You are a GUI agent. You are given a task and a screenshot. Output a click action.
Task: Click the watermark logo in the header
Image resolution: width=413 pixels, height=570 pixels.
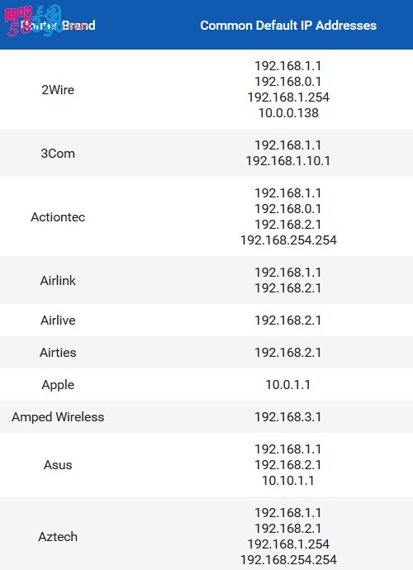tap(33, 21)
